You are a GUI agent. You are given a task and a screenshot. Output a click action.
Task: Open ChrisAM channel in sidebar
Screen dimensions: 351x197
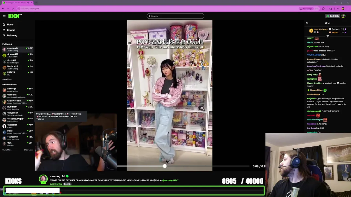tap(17, 61)
